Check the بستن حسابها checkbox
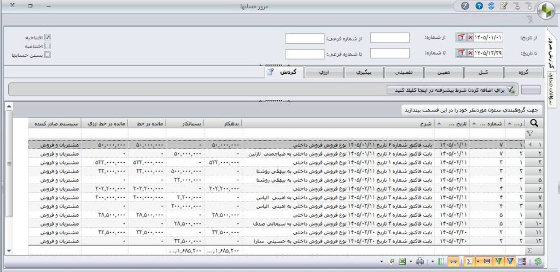The width and height of the screenshot is (560, 272). tap(48, 55)
